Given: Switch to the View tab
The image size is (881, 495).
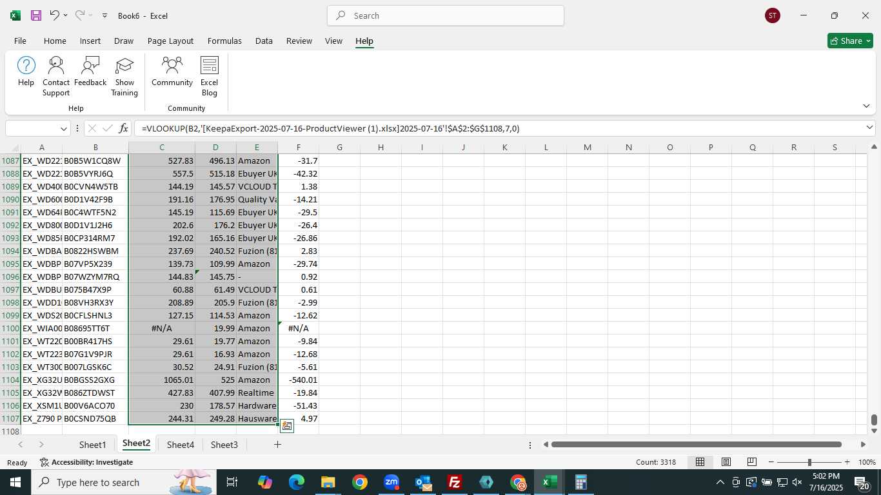Looking at the screenshot, I should 333,41.
